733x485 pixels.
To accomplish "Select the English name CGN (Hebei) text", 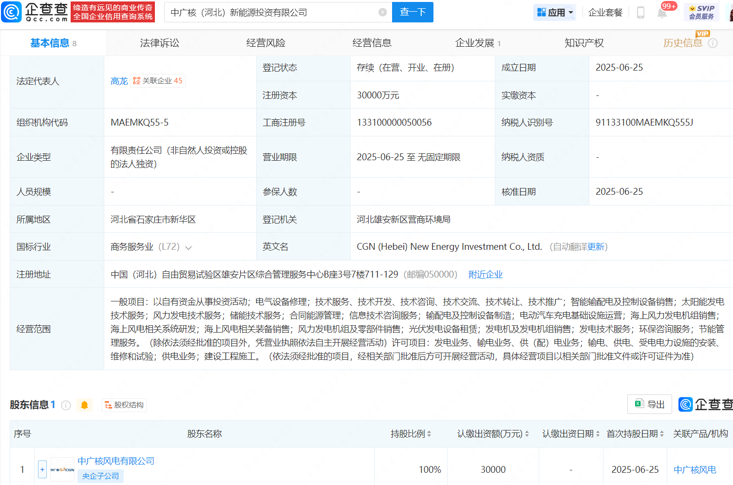I will (449, 246).
